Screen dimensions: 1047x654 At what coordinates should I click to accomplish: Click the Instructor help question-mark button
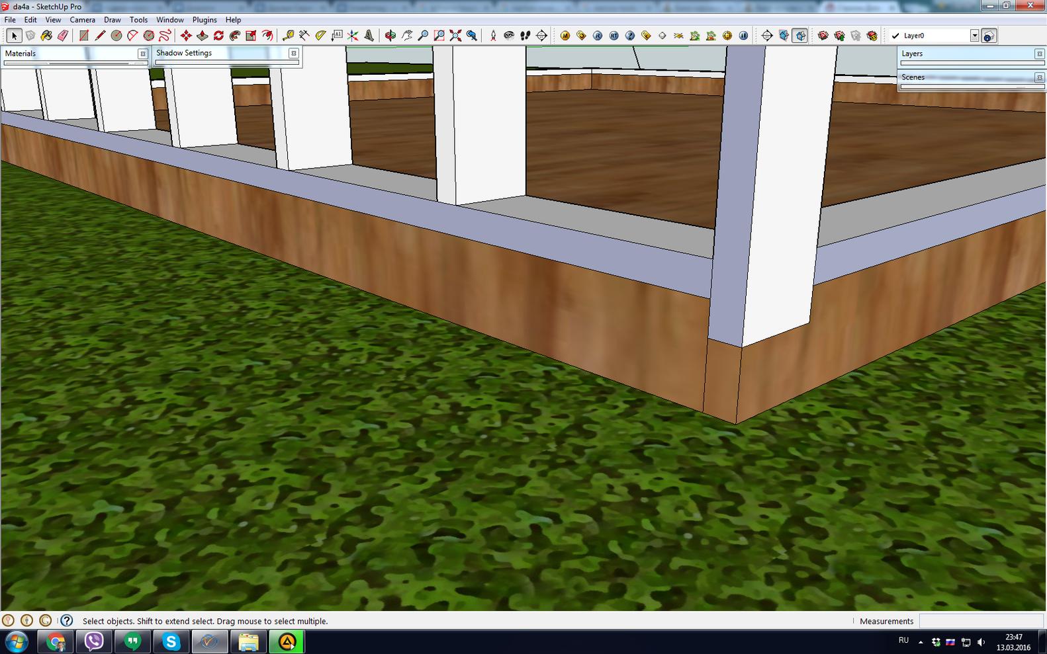(x=67, y=621)
